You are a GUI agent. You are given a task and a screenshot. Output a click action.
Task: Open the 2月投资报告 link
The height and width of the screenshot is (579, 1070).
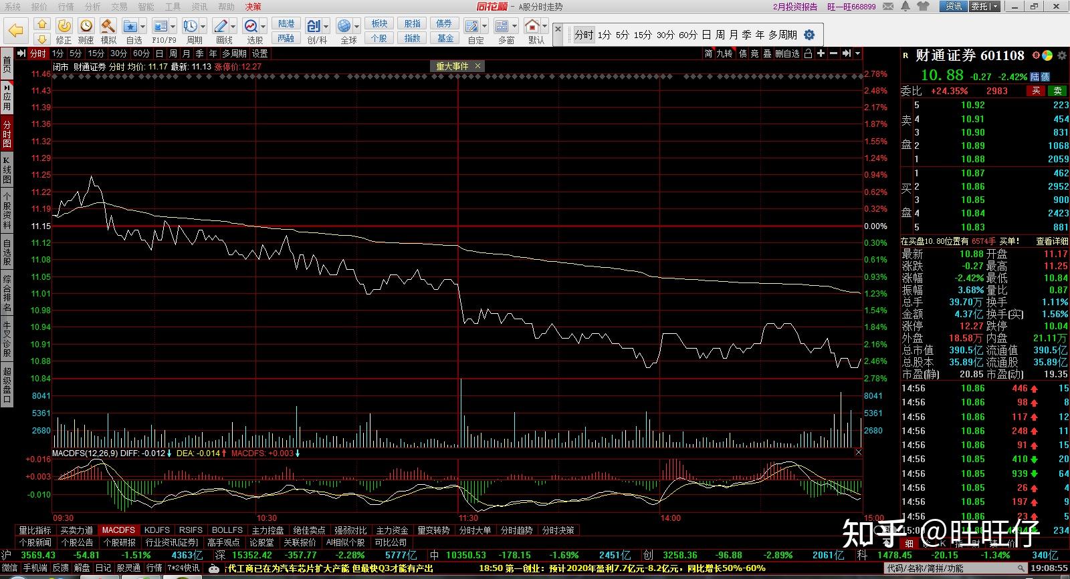[795, 7]
